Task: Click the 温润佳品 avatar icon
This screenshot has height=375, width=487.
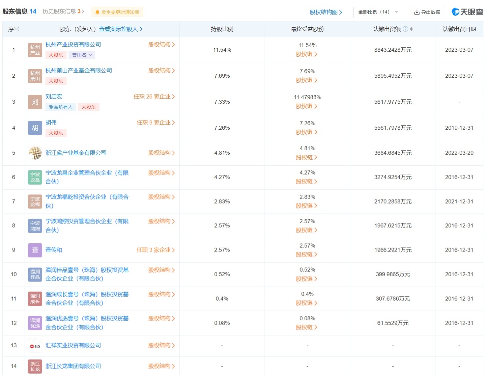Action: [x=35, y=275]
